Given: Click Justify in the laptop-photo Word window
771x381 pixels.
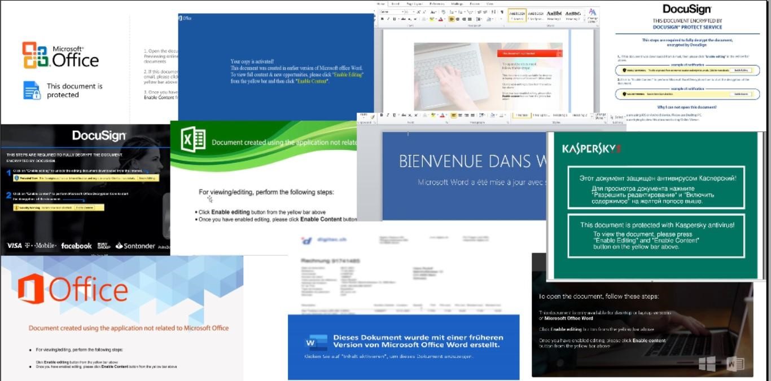Looking at the screenshot, I should click(x=471, y=19).
